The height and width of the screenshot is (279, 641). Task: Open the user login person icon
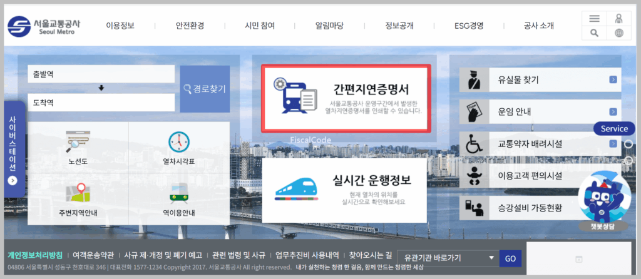click(x=619, y=18)
